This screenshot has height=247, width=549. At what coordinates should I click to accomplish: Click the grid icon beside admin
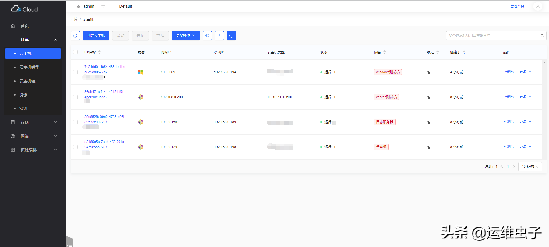78,6
